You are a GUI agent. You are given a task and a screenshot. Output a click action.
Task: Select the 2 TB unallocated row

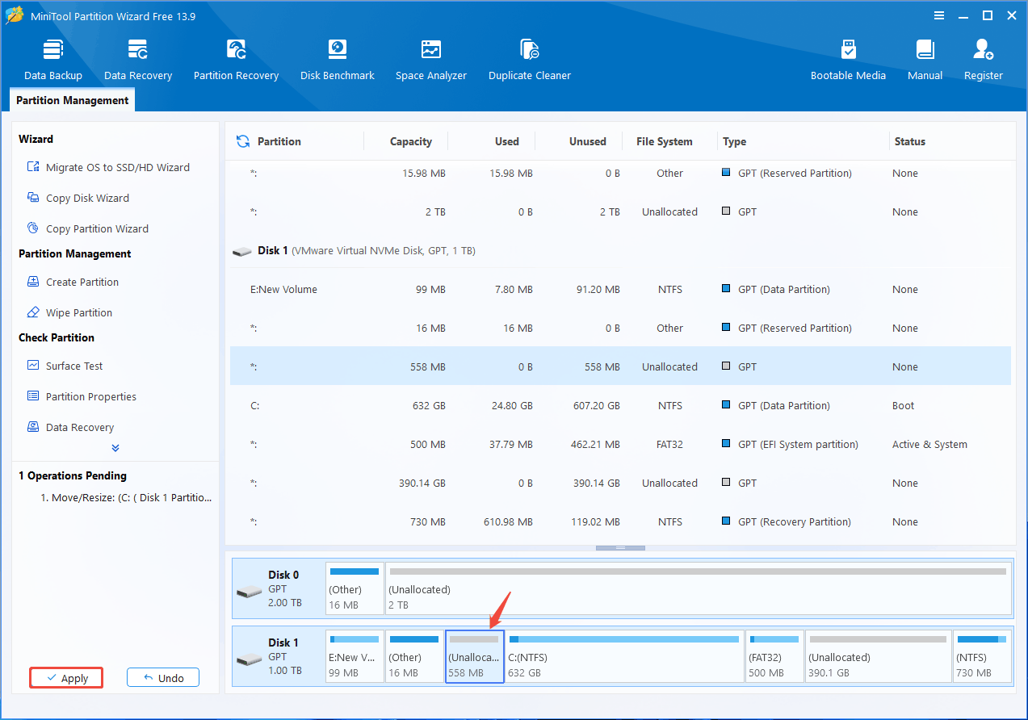click(620, 211)
